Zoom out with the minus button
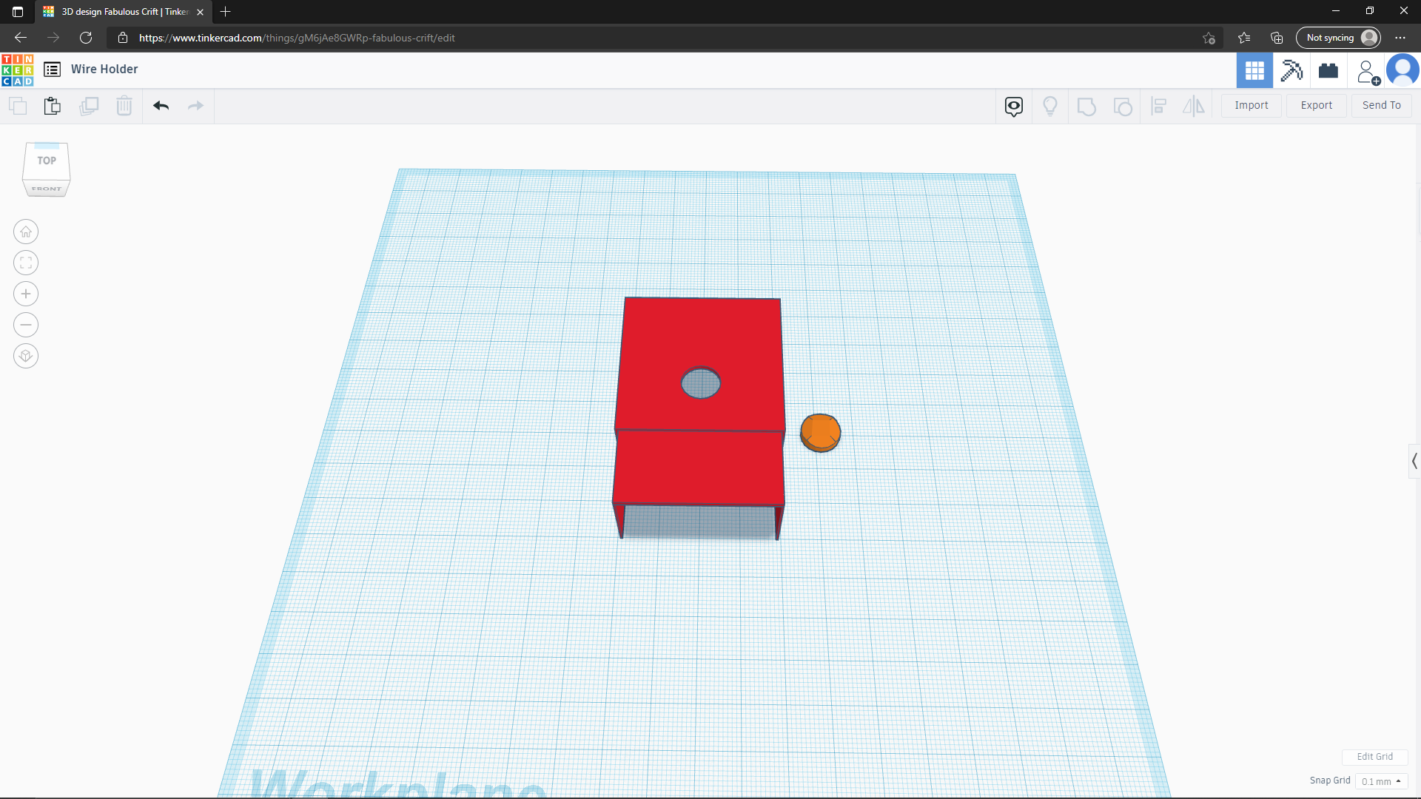 (x=26, y=326)
